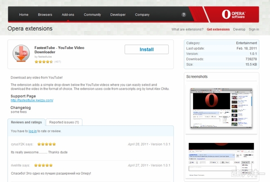
Task: Open the help question mark icon
Action: tap(184, 15)
